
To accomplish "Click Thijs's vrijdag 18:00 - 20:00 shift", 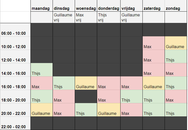I will pyautogui.click(x=131, y=97).
